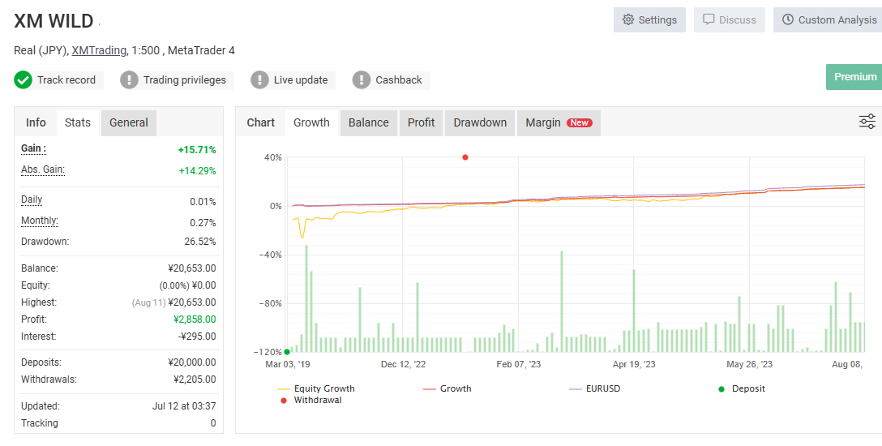The width and height of the screenshot is (882, 446).
Task: Open the XMTrading broker link
Action: 99,50
